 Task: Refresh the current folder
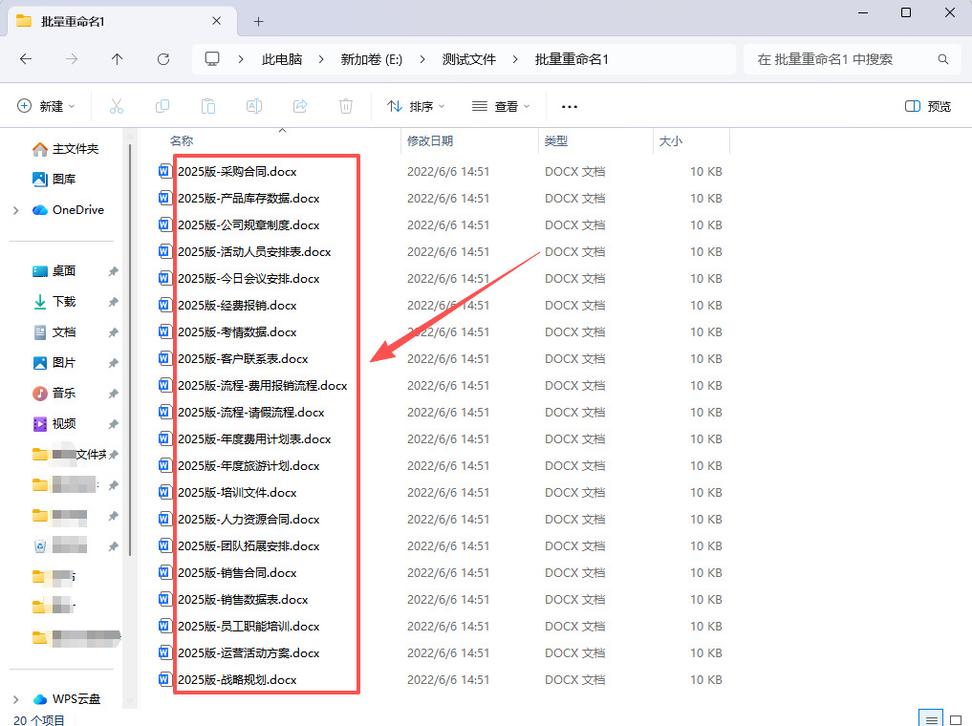(163, 59)
